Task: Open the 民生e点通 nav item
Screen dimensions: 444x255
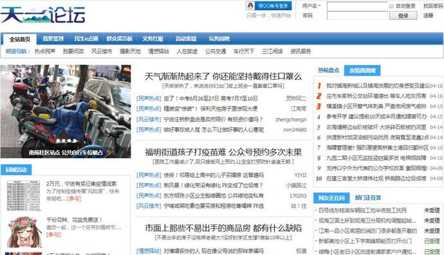Action: 86,39
